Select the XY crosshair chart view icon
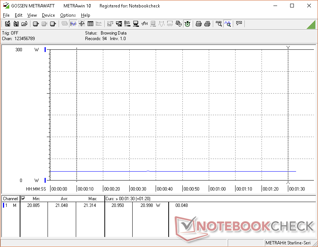The width and height of the screenshot is (318, 247). click(82, 24)
